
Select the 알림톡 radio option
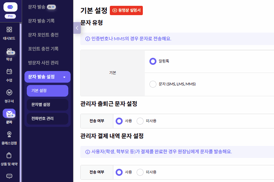click(x=153, y=61)
